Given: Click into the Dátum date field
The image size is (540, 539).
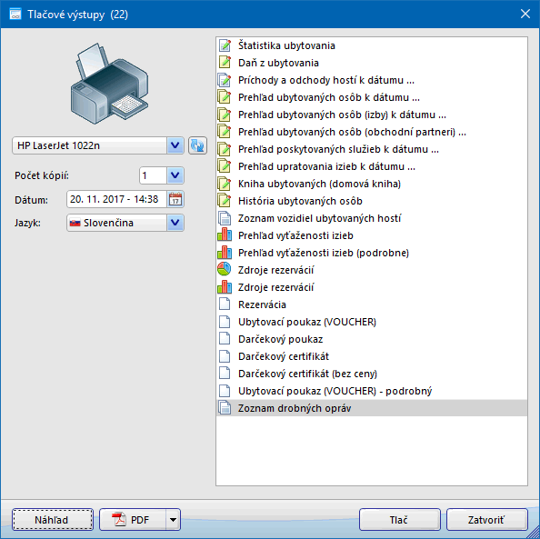Looking at the screenshot, I should tap(116, 199).
